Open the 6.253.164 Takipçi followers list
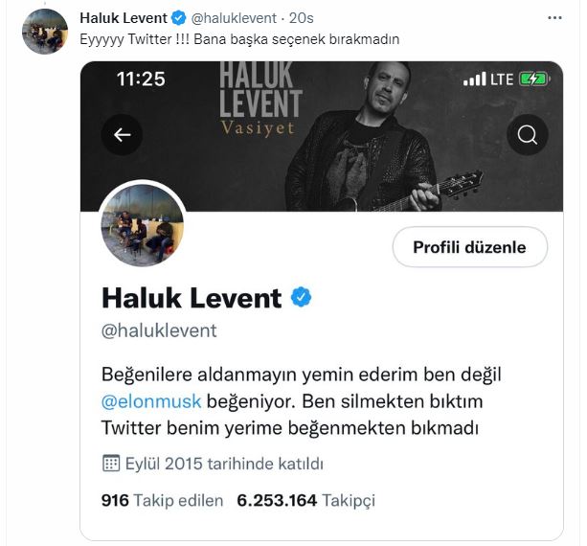 (305, 500)
